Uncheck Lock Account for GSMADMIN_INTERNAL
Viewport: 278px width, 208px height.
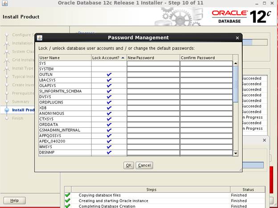coord(109,130)
